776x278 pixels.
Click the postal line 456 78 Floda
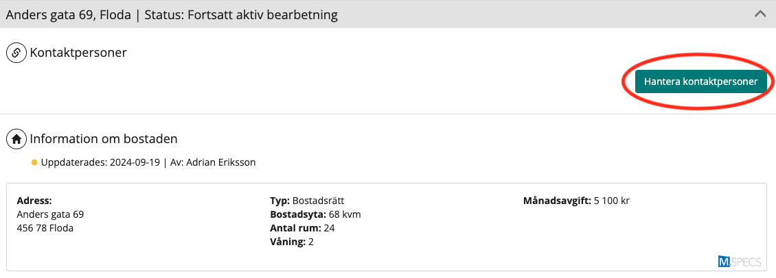45,228
